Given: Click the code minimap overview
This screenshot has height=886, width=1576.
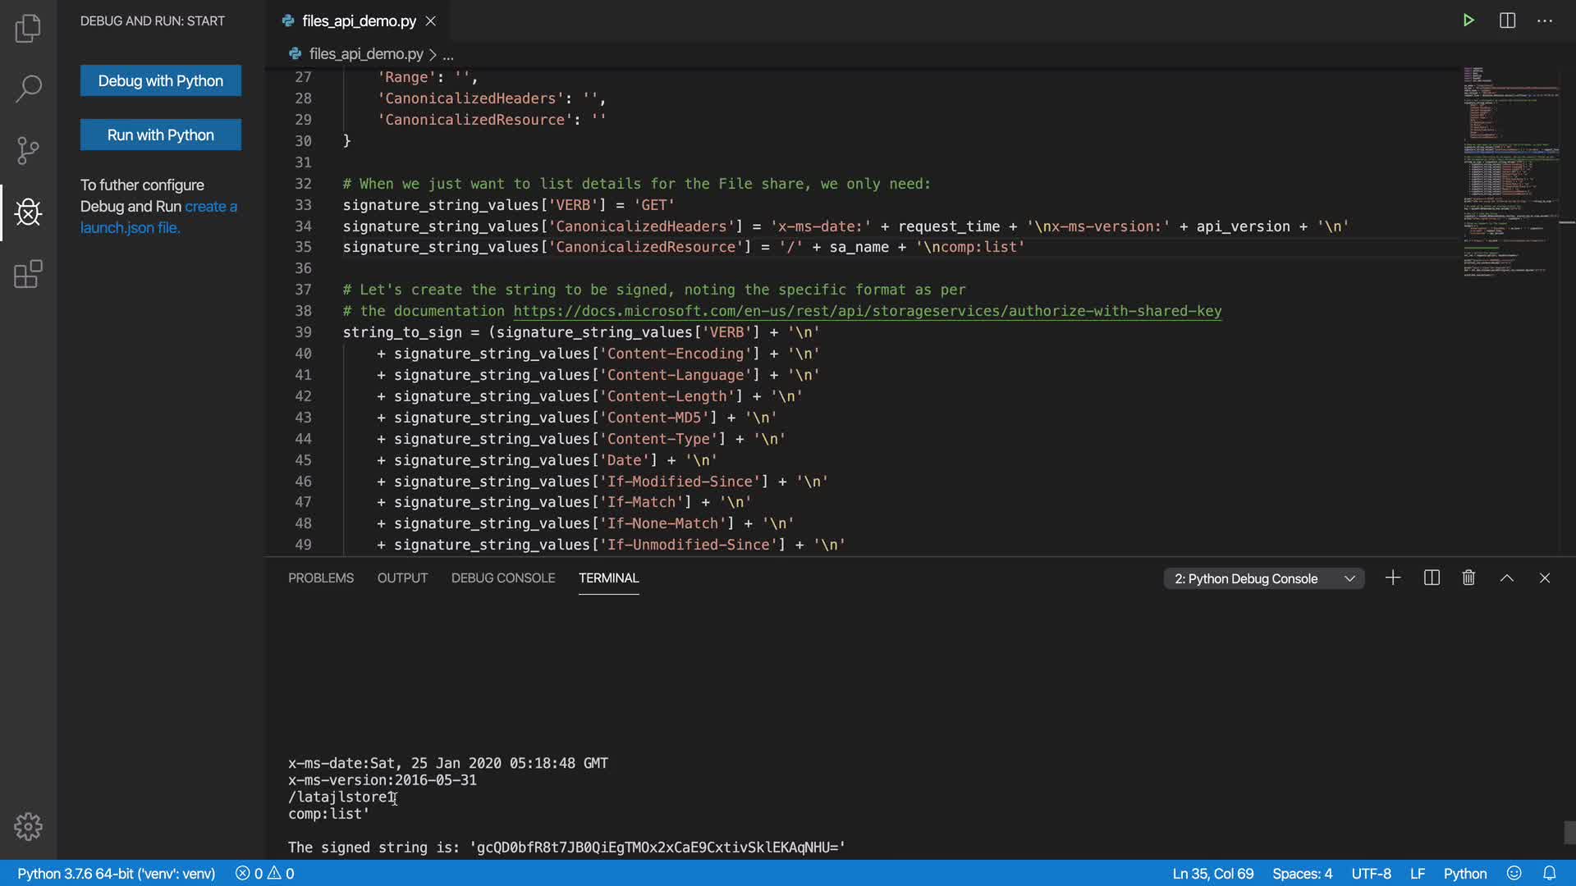Looking at the screenshot, I should pyautogui.click(x=1510, y=172).
